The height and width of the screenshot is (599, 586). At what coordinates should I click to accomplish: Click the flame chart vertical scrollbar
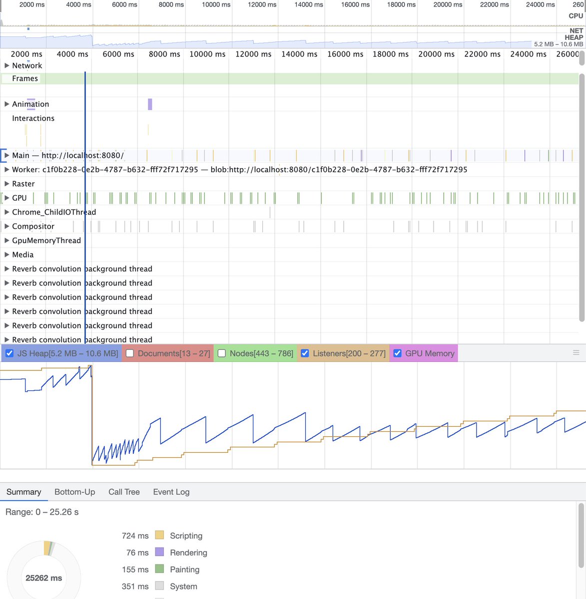tap(582, 197)
